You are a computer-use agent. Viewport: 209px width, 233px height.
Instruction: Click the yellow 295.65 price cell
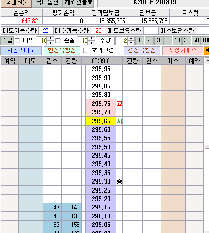(101, 121)
